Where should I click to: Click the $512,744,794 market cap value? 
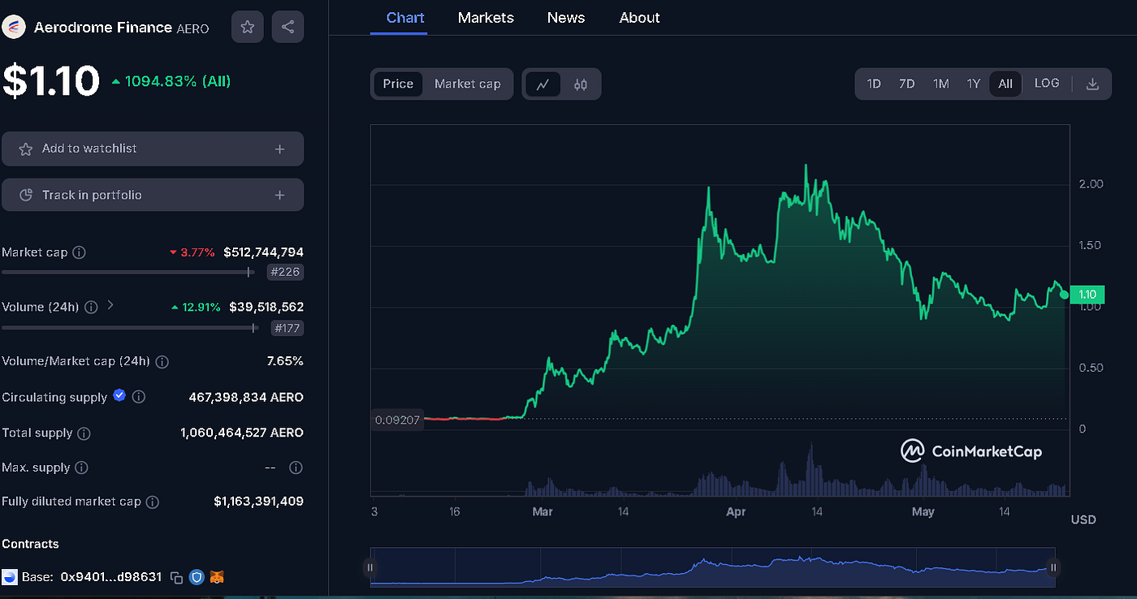tap(264, 252)
